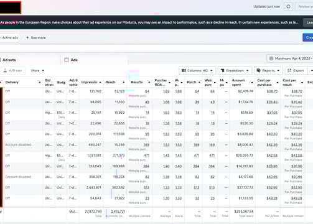Image resolution: width=313 pixels, height=224 pixels.
Task: Switch to the Ad sets tab
Action: [x=9, y=60]
